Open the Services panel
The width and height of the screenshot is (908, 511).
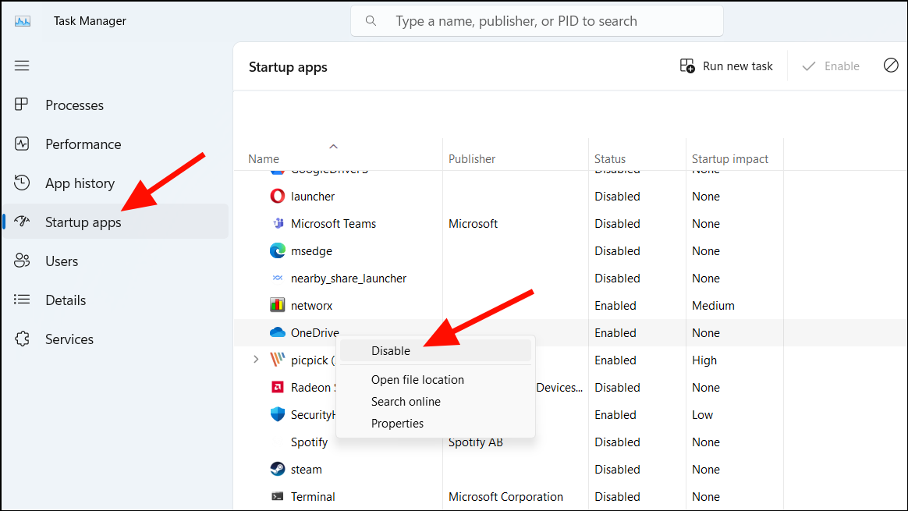67,339
